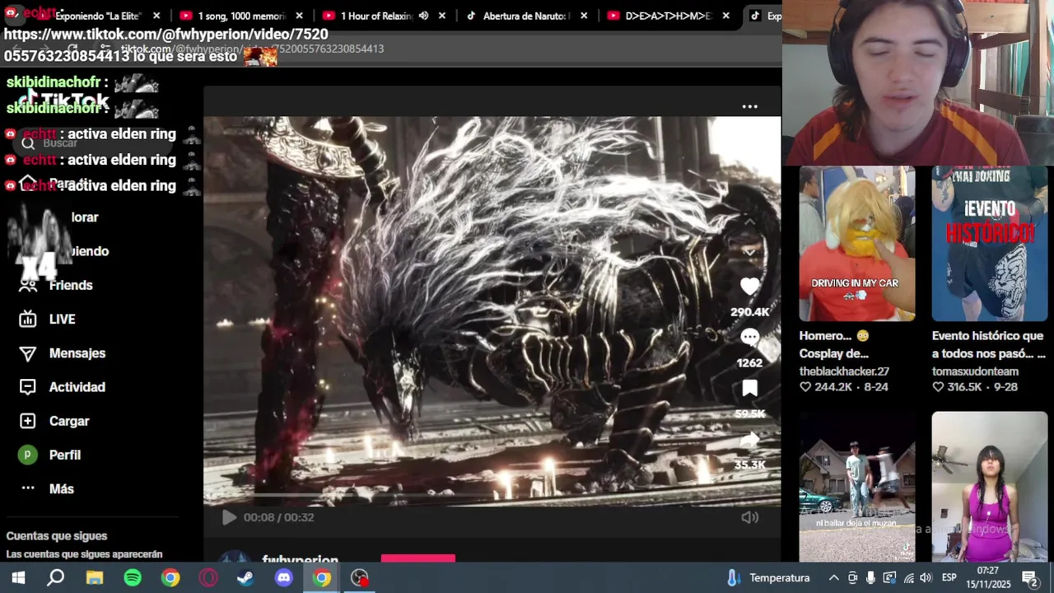Seek along the video progress bar

coord(492,495)
